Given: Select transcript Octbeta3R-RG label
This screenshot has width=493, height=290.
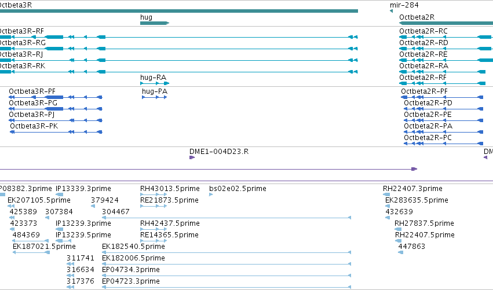Looking at the screenshot, I should [23, 43].
